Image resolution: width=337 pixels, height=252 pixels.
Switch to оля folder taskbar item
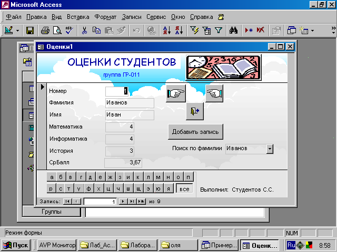pyautogui.click(x=178, y=245)
